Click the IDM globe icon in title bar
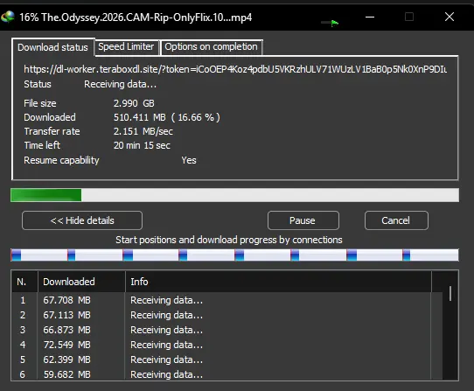 tap(7, 17)
